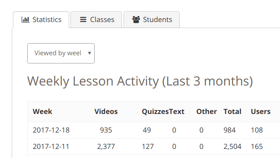
Task: Click the Total column header
Action: click(x=232, y=112)
